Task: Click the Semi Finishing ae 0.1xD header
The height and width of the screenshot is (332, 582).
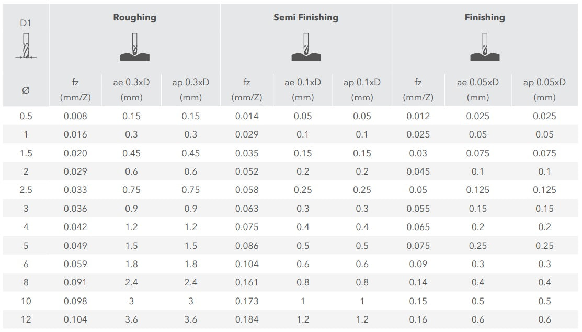Action: (303, 89)
